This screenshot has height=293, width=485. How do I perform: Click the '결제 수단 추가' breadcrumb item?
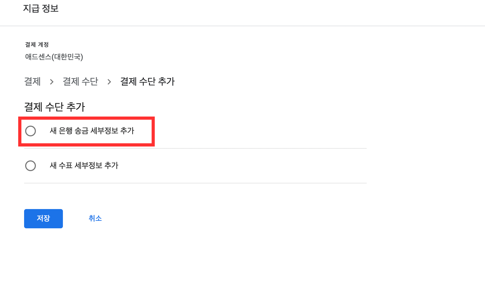pos(147,82)
